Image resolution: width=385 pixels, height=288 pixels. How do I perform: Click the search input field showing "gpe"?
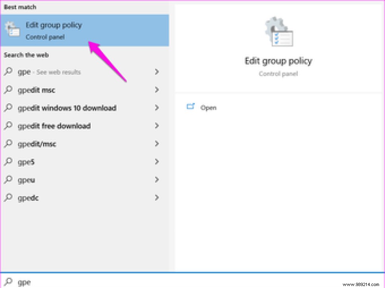[x=25, y=282]
